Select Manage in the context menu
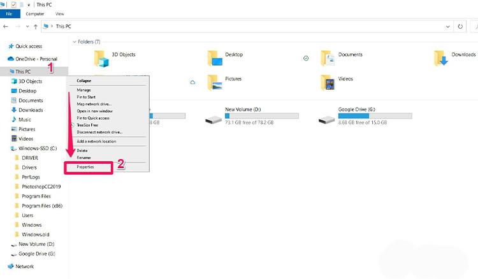This screenshot has height=279, width=478. coord(84,90)
